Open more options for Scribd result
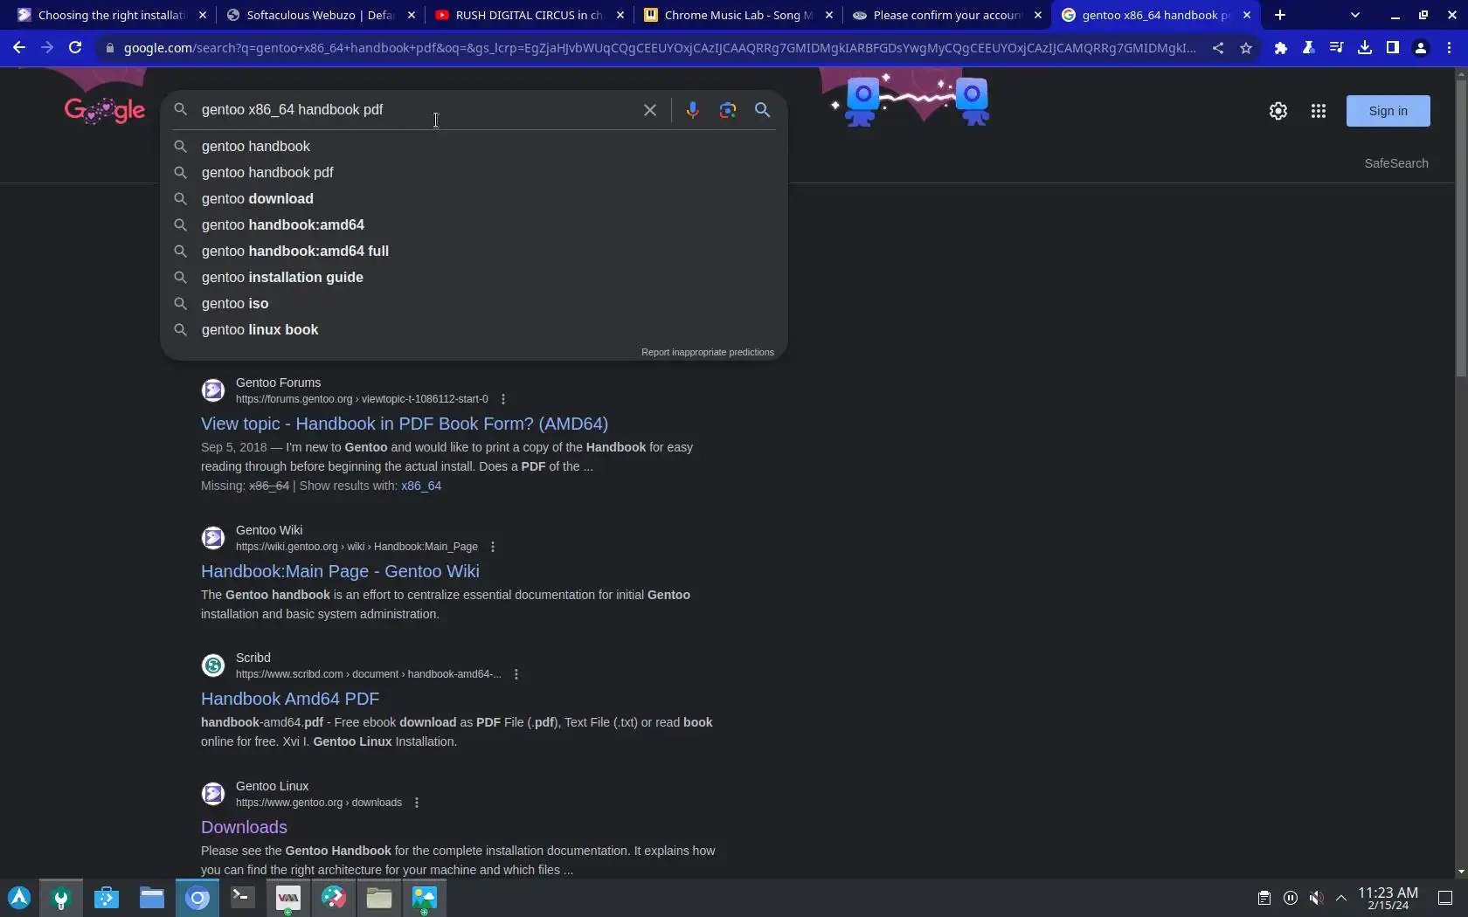 click(516, 674)
